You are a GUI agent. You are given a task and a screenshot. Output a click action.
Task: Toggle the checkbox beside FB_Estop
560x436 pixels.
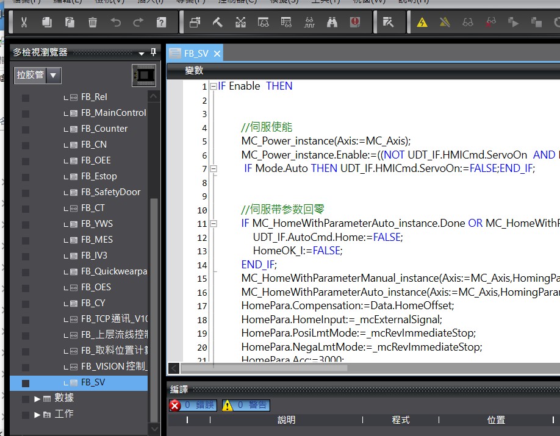(x=26, y=177)
